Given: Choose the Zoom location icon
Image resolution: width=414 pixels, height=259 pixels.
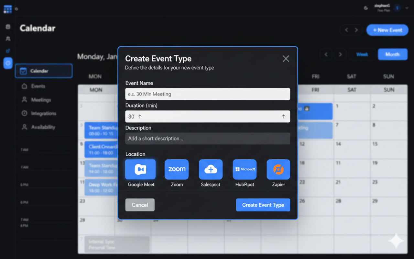Looking at the screenshot, I should click(x=177, y=169).
